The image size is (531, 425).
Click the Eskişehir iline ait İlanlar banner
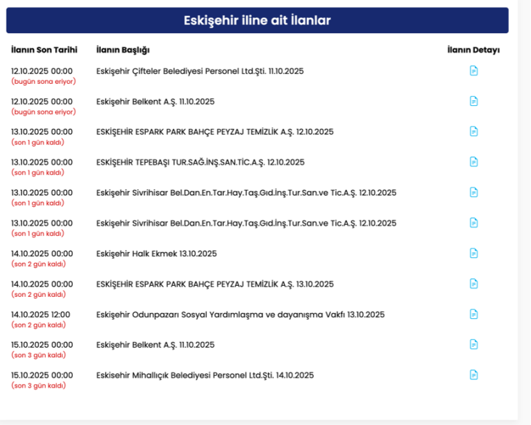(257, 20)
